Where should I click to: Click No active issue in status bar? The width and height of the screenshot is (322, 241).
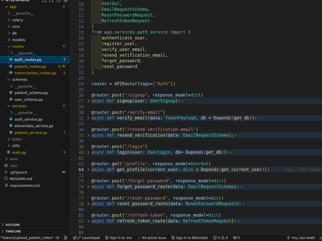152,238
